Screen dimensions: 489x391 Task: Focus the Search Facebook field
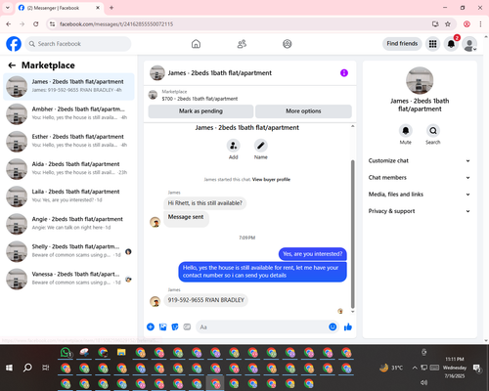78,44
